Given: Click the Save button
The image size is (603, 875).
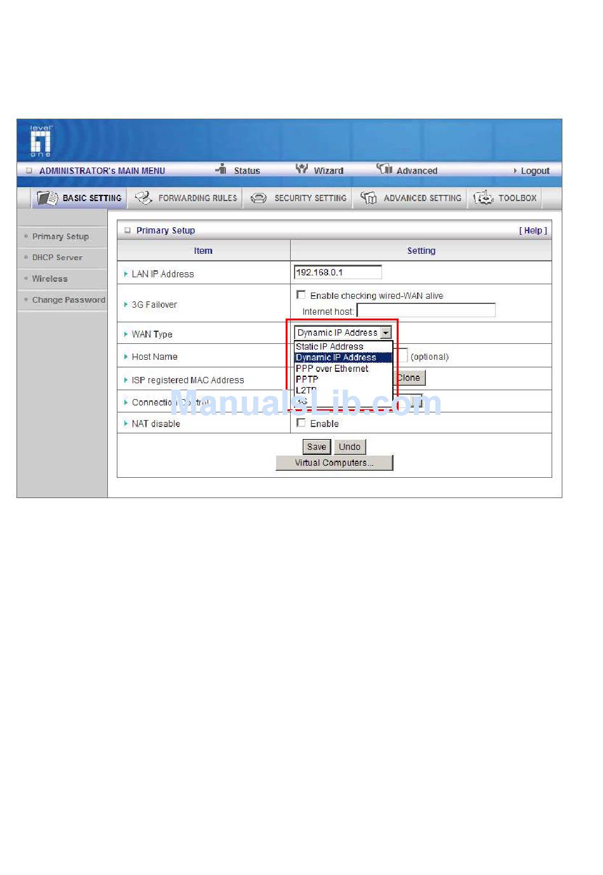Looking at the screenshot, I should pos(316,447).
